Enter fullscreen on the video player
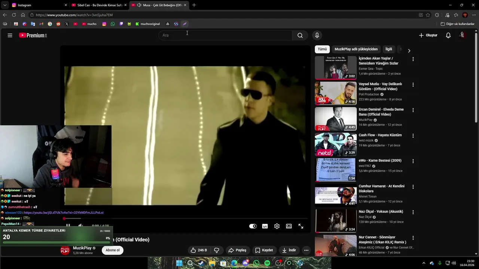Screen dimensions: 479x269 pos(301,226)
